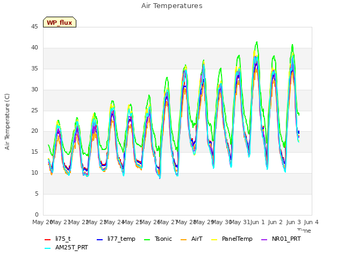
Task: Click the Jun 3 x-axis label
Action: 293,222
